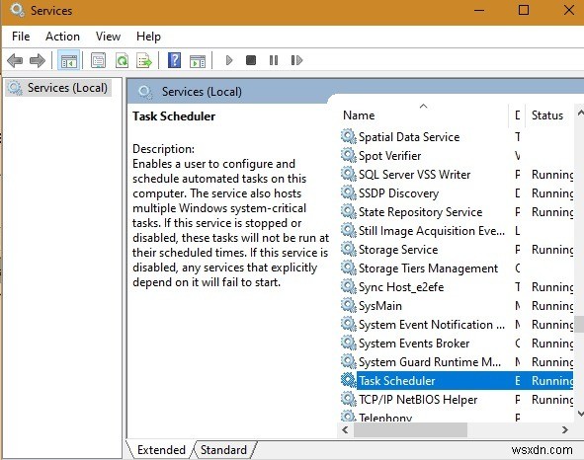Click gear icon beside System Events Broker
The width and height of the screenshot is (584, 460).
tap(349, 343)
